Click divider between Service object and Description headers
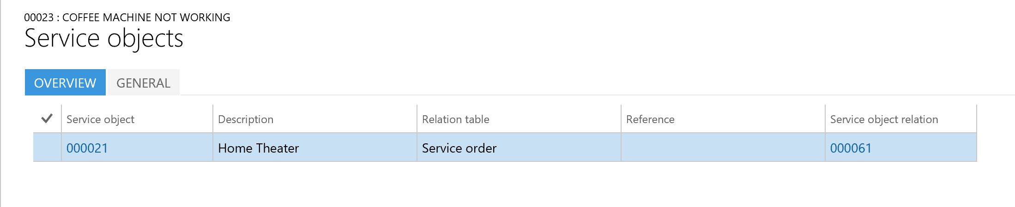1015x207 pixels. click(x=213, y=119)
